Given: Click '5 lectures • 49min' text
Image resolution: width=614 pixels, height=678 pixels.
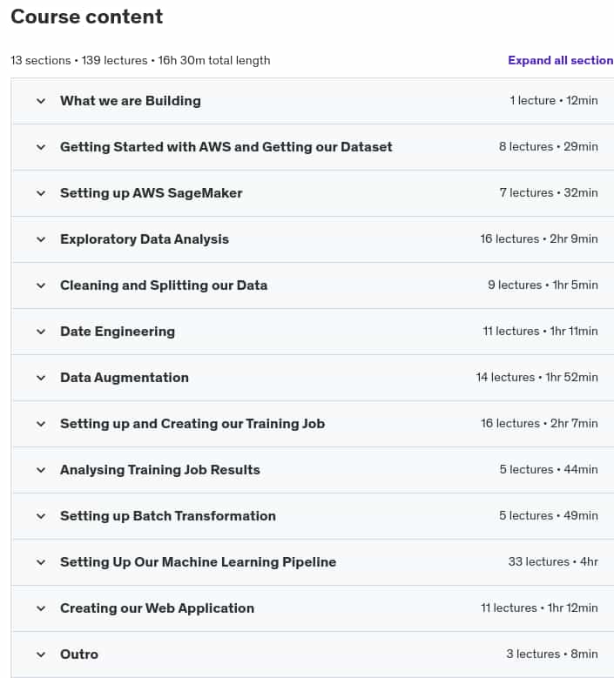Looking at the screenshot, I should 549,515.
